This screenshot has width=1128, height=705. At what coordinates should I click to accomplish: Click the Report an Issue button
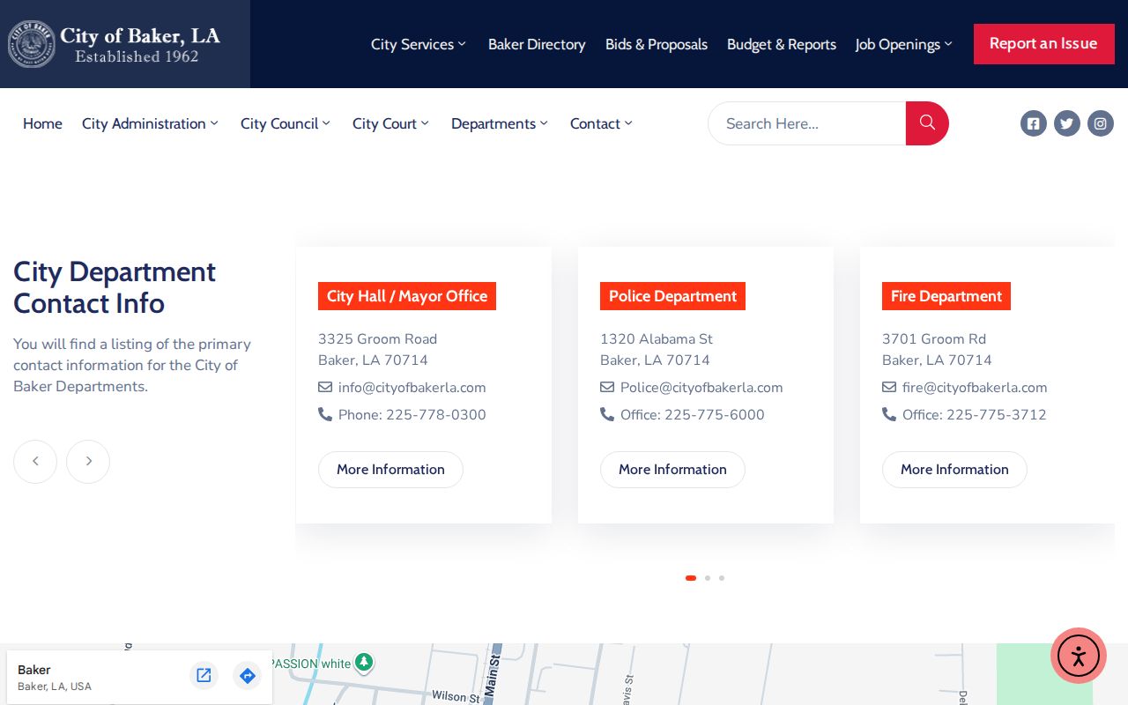point(1043,44)
